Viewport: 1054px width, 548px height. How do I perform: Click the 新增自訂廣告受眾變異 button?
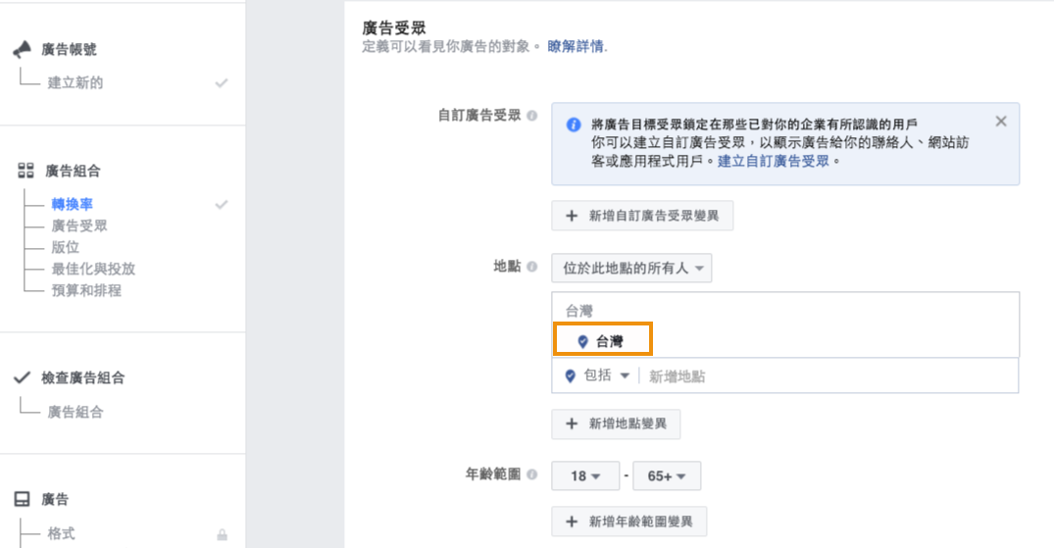[x=642, y=216]
